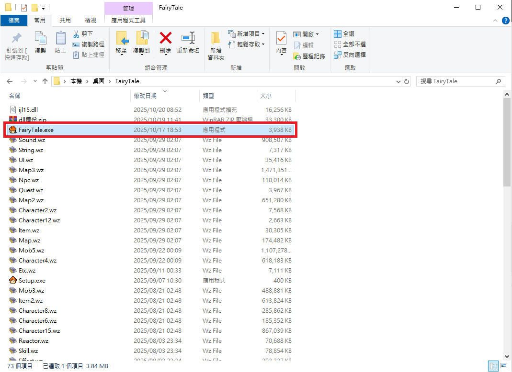Screen dimensions: 512x372
Task: Click Select All in the ribbon
Action: pyautogui.click(x=344, y=34)
